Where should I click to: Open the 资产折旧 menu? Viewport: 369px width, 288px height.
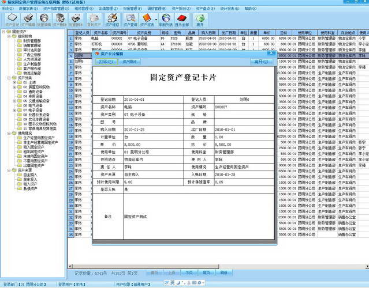tap(181, 9)
